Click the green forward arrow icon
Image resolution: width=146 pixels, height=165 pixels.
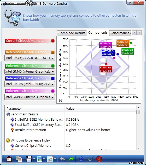(71, 159)
